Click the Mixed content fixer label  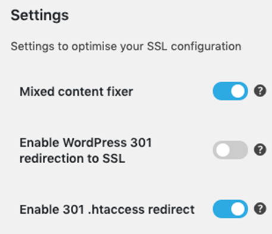click(76, 92)
